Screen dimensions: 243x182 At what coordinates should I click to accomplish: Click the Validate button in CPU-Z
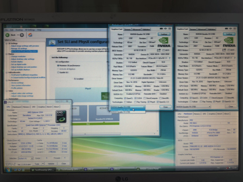[51, 163]
